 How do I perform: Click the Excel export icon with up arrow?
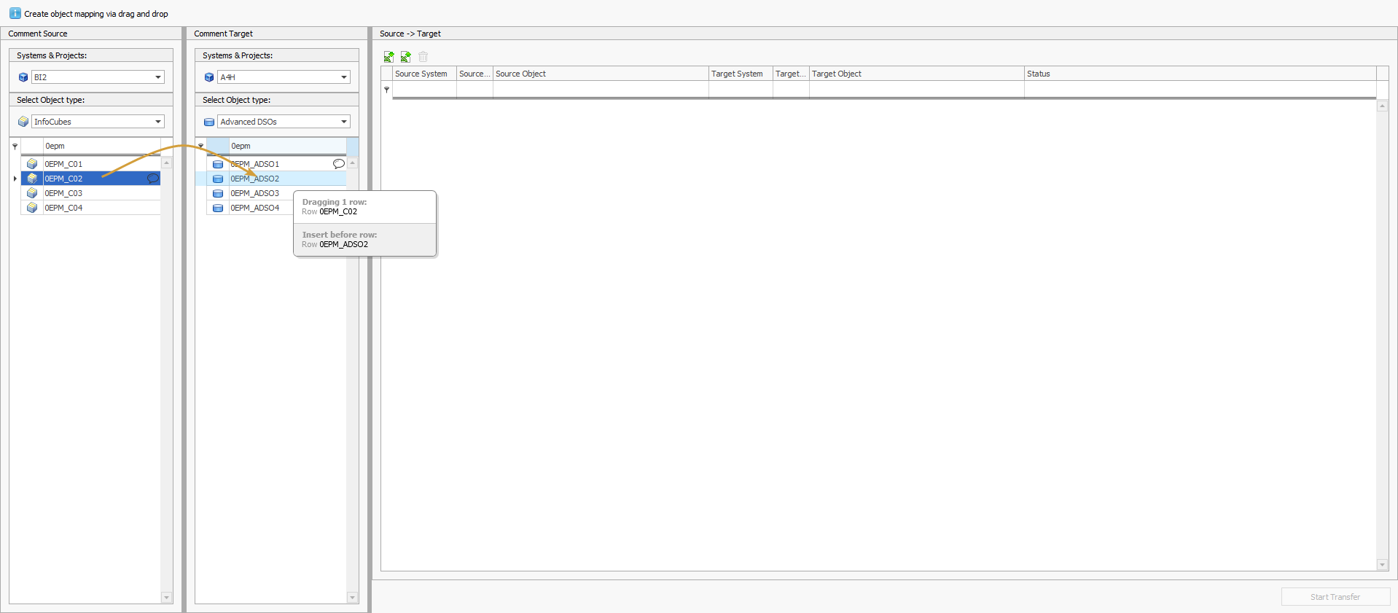click(406, 57)
